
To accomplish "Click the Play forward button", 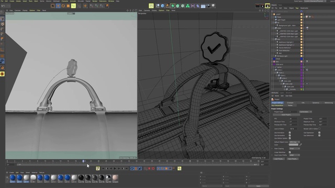I will click(x=115, y=168).
